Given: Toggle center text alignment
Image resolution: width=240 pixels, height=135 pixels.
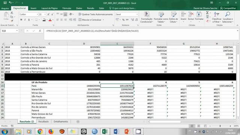Looking at the screenshot, I should (61, 19).
